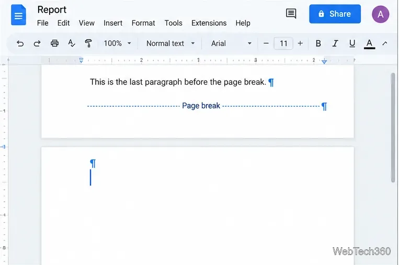The image size is (399, 265).
Task: Run spelling and grammar check icon
Action: pos(72,43)
